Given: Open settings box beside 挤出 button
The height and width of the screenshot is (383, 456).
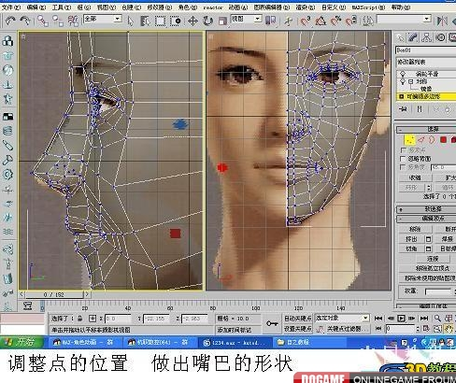Looking at the screenshot, I should click(428, 239).
